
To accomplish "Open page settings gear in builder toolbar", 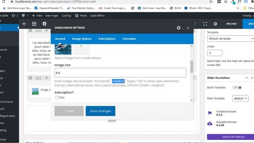I will tap(215, 24).
